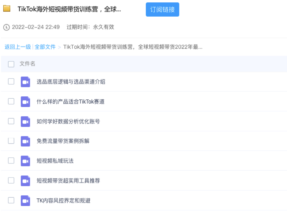
Task: Open file 短视频带货超实用工具推荐
Action: click(68, 181)
